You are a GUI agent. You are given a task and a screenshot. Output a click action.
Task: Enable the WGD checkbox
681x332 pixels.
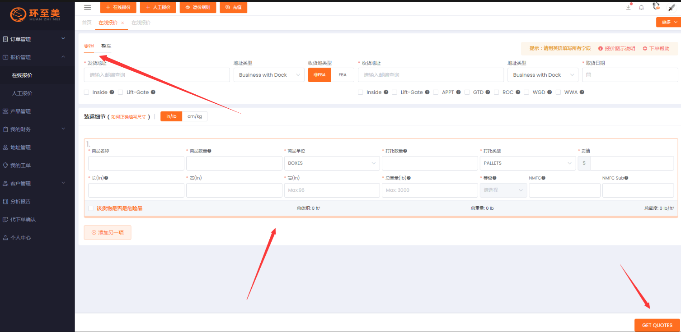[x=526, y=92]
